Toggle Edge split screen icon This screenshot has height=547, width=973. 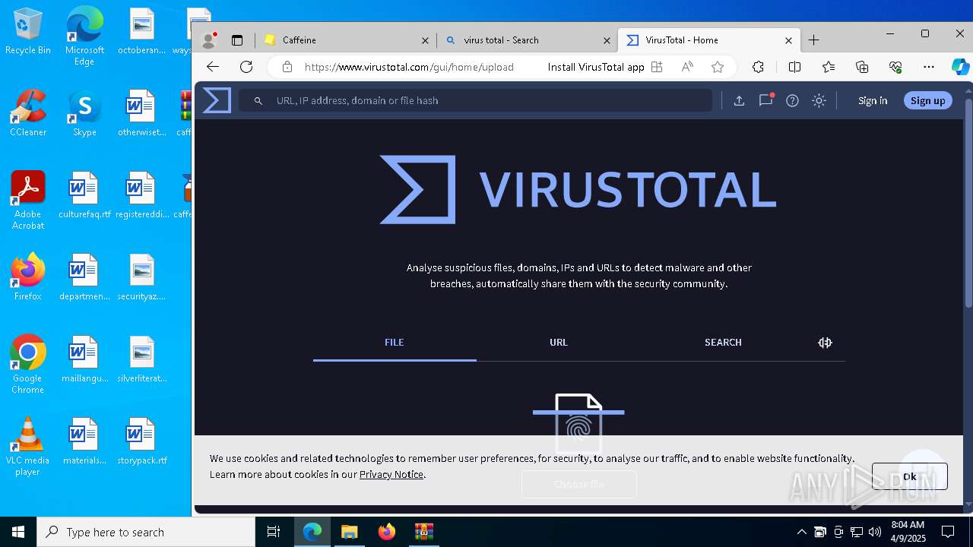click(794, 67)
